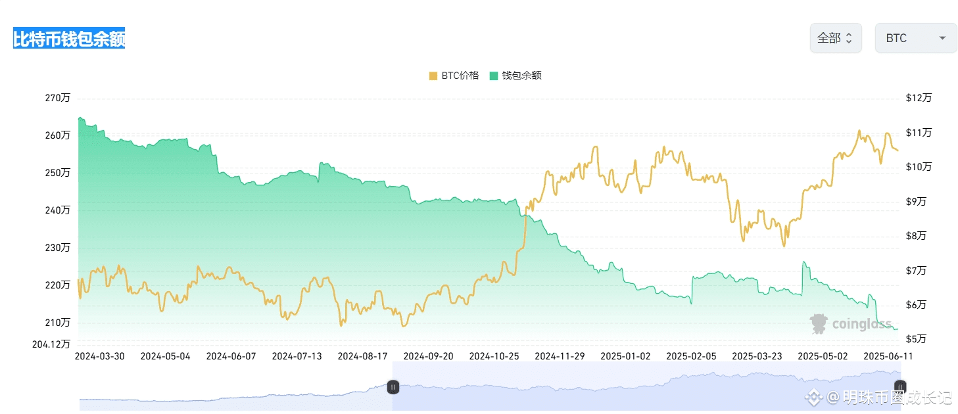This screenshot has height=414, width=958.
Task: Select the 比特币钱包余额 chart title
Action: pyautogui.click(x=69, y=39)
